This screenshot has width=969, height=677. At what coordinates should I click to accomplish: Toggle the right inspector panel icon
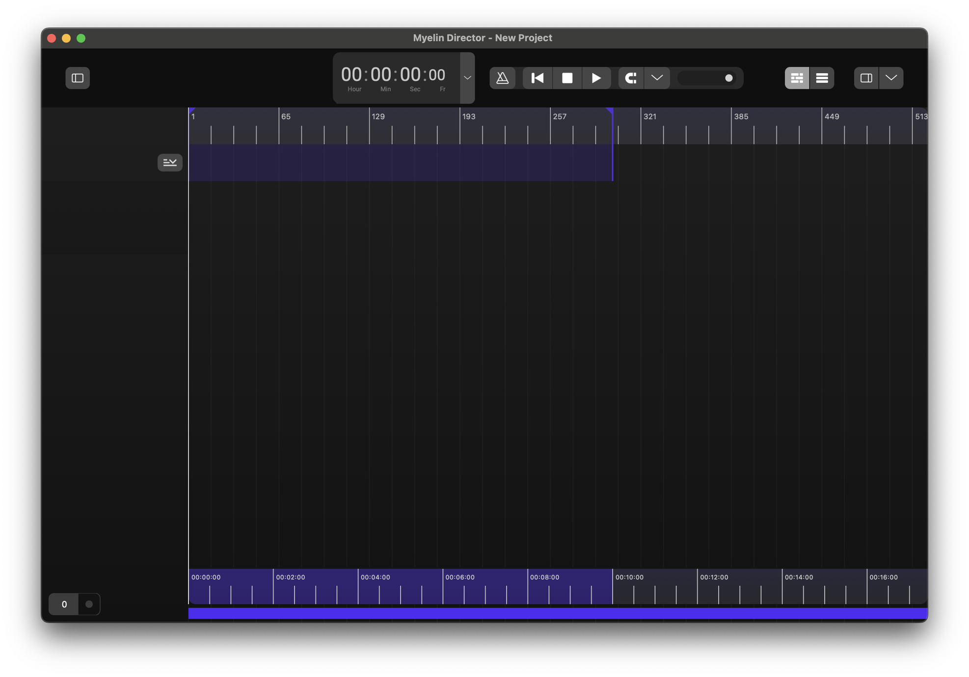point(866,78)
